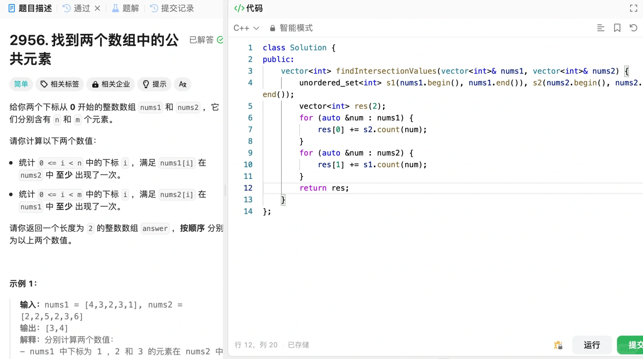Place cursor on 'return res;' line
This screenshot has width=643, height=359.
324,188
